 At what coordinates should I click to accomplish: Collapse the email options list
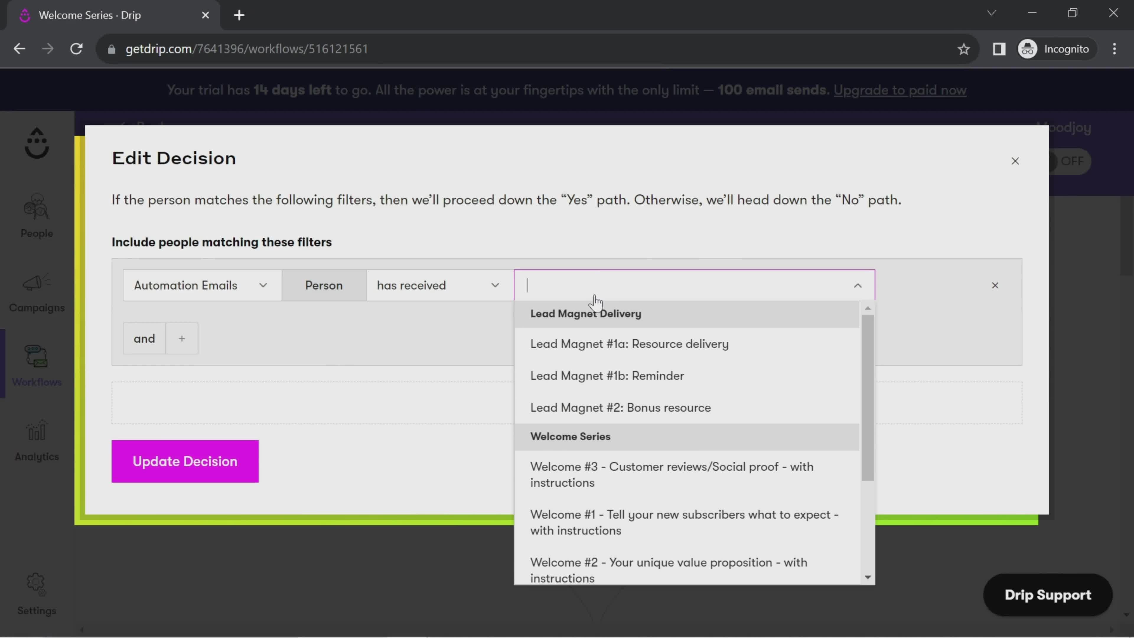[858, 285]
